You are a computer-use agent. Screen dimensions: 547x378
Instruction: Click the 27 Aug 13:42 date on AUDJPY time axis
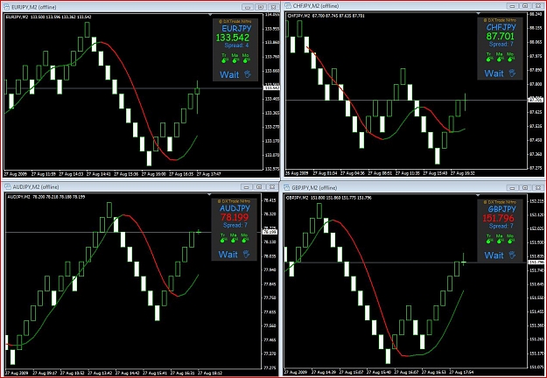pyautogui.click(x=100, y=373)
